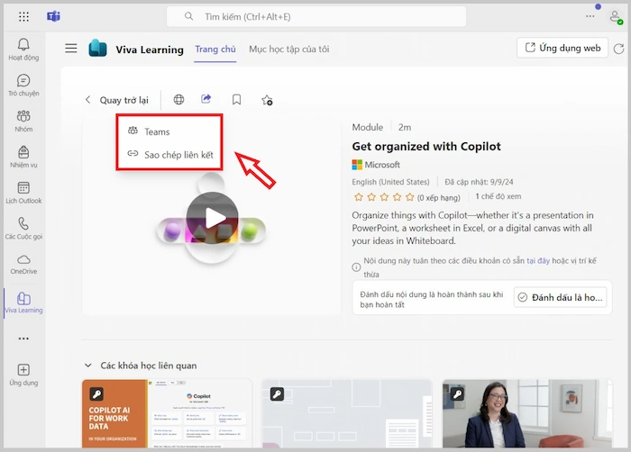Open related course thumbnail with woman
This screenshot has width=631, height=452.
[527, 413]
